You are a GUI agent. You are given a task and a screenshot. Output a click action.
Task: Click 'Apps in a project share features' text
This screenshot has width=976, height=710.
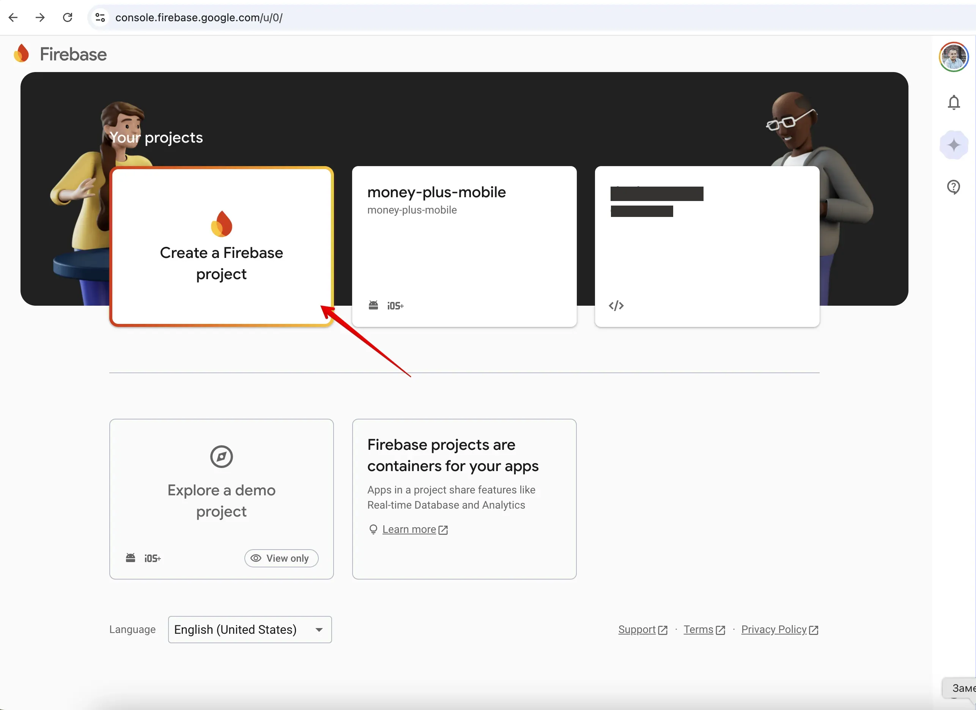pos(451,497)
